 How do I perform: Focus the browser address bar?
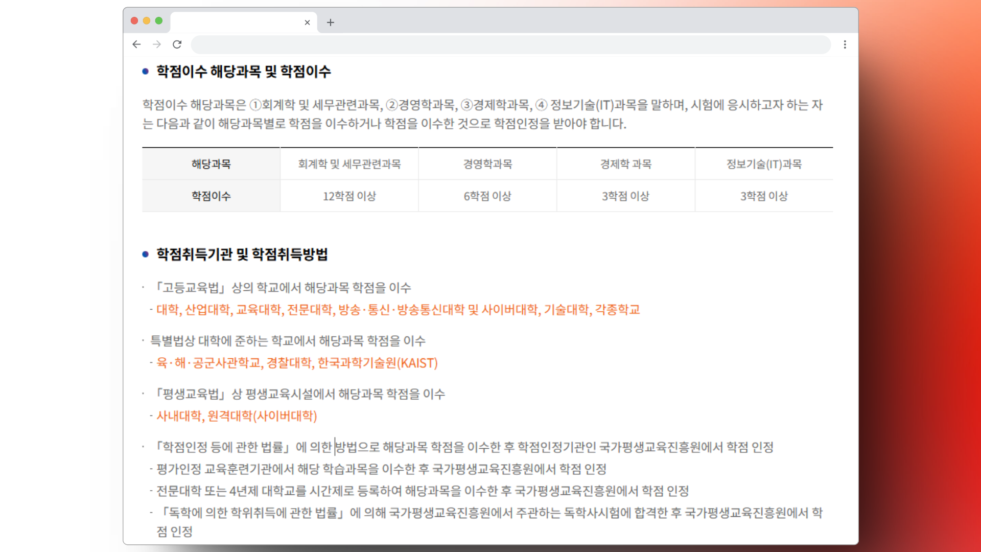511,44
